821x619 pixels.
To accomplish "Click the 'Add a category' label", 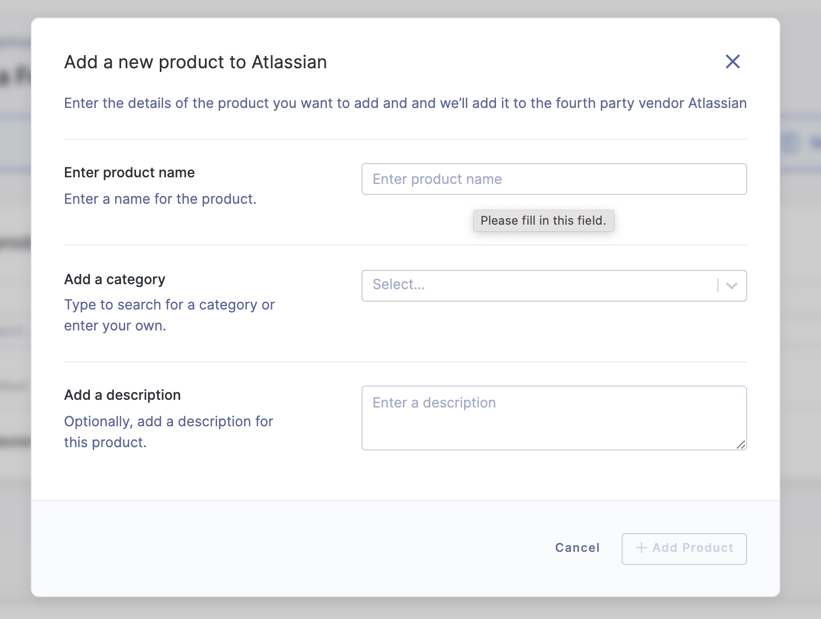I will [x=115, y=280].
